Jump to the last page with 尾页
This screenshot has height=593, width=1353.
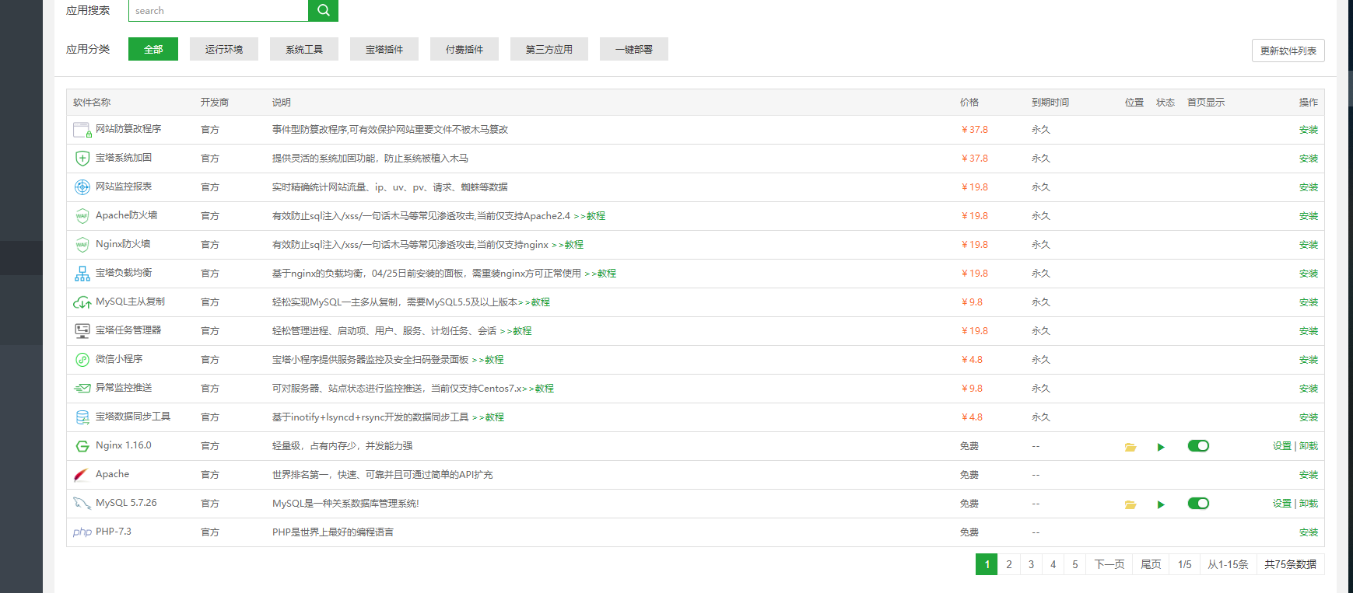(1151, 564)
